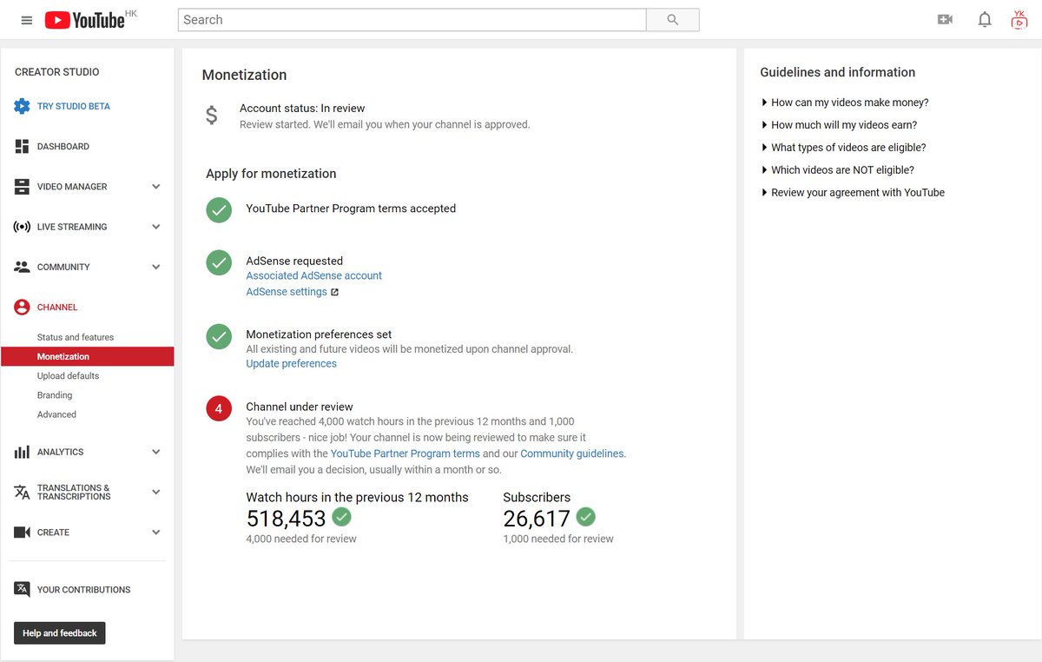
Task: Expand the Translations & Transcriptions chevron
Action: click(156, 492)
